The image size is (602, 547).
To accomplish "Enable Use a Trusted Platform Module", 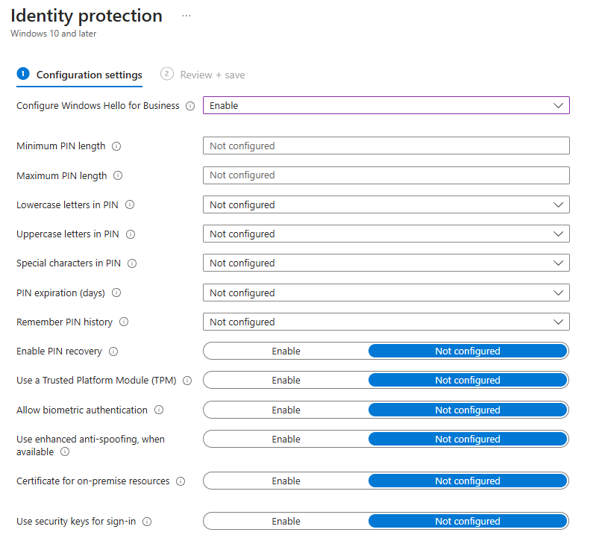I will (286, 381).
